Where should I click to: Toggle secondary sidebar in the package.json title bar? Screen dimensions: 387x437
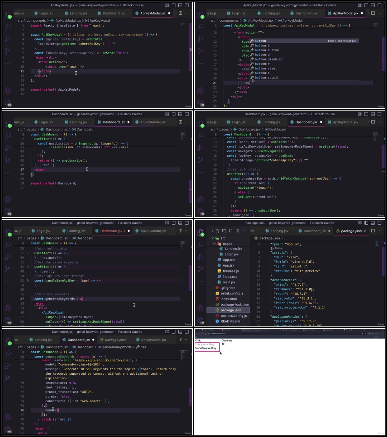click(x=380, y=223)
